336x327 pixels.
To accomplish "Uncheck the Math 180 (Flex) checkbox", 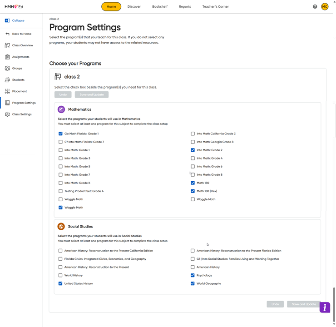I will pyautogui.click(x=193, y=191).
